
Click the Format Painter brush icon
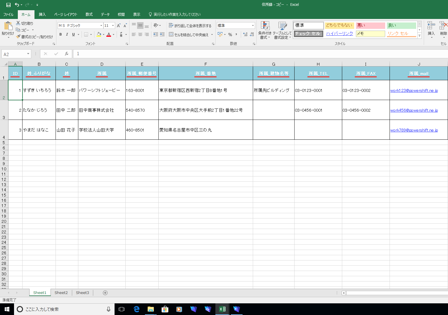[18, 37]
